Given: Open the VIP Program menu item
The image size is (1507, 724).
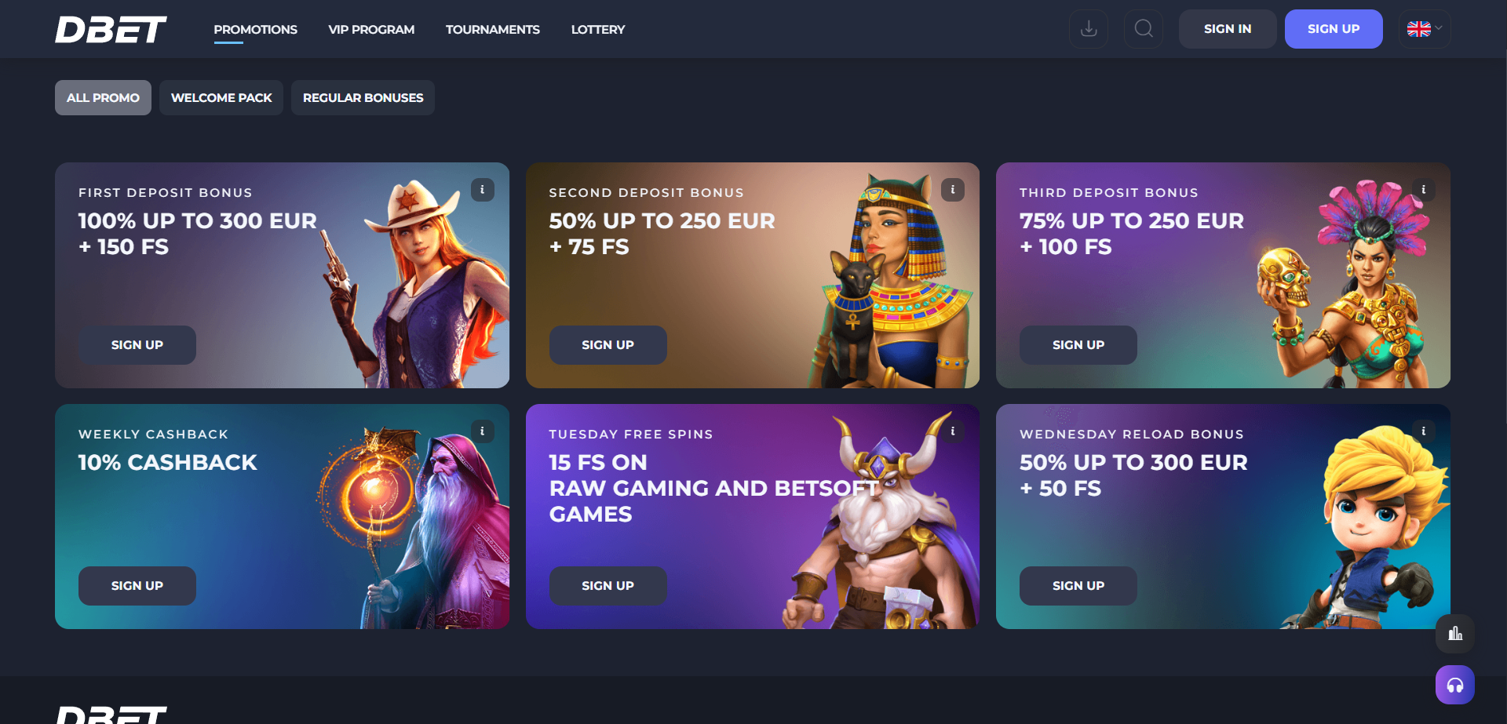Looking at the screenshot, I should pyautogui.click(x=371, y=30).
